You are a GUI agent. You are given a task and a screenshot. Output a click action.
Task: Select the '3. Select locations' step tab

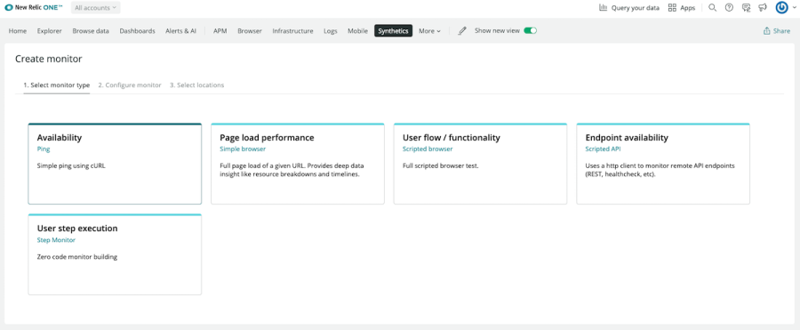(197, 85)
